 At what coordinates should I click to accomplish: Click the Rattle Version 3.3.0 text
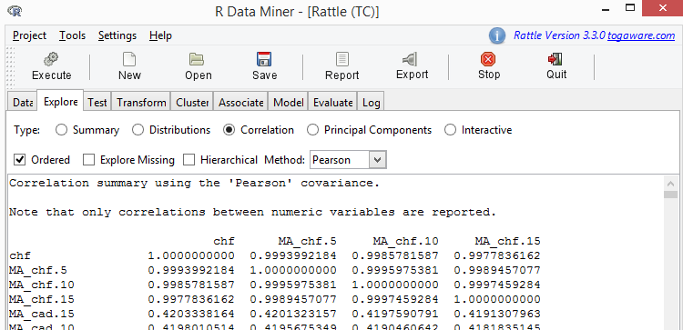tap(559, 35)
